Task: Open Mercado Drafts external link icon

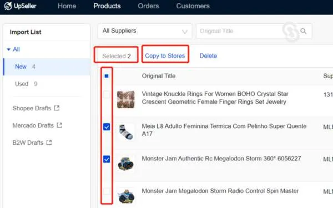Action: [x=59, y=125]
